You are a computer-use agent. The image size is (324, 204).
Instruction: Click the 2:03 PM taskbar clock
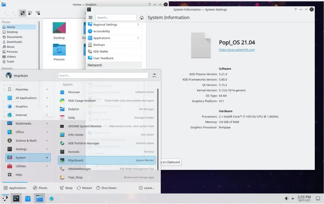[304, 198]
